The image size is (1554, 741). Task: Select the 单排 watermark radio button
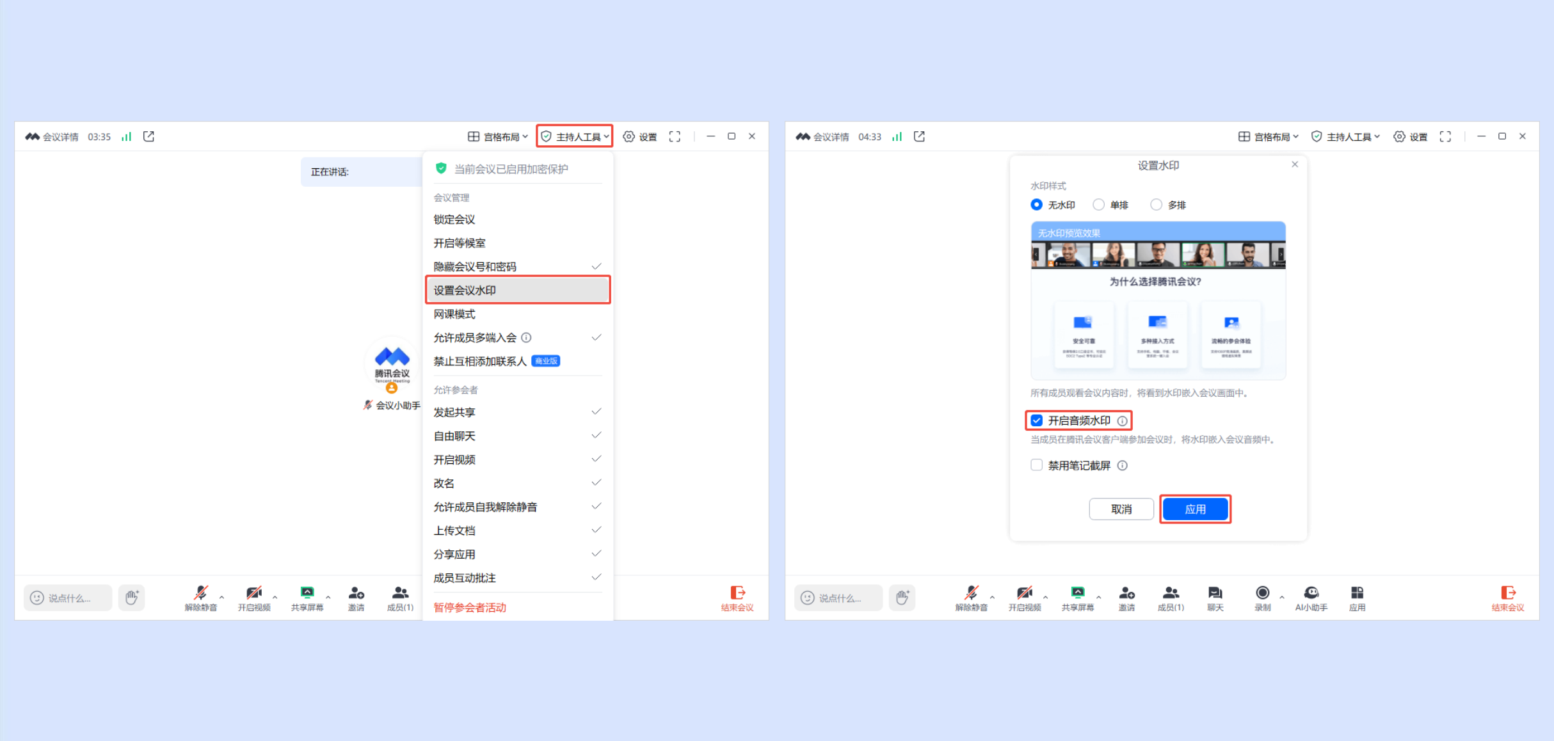(x=1098, y=205)
